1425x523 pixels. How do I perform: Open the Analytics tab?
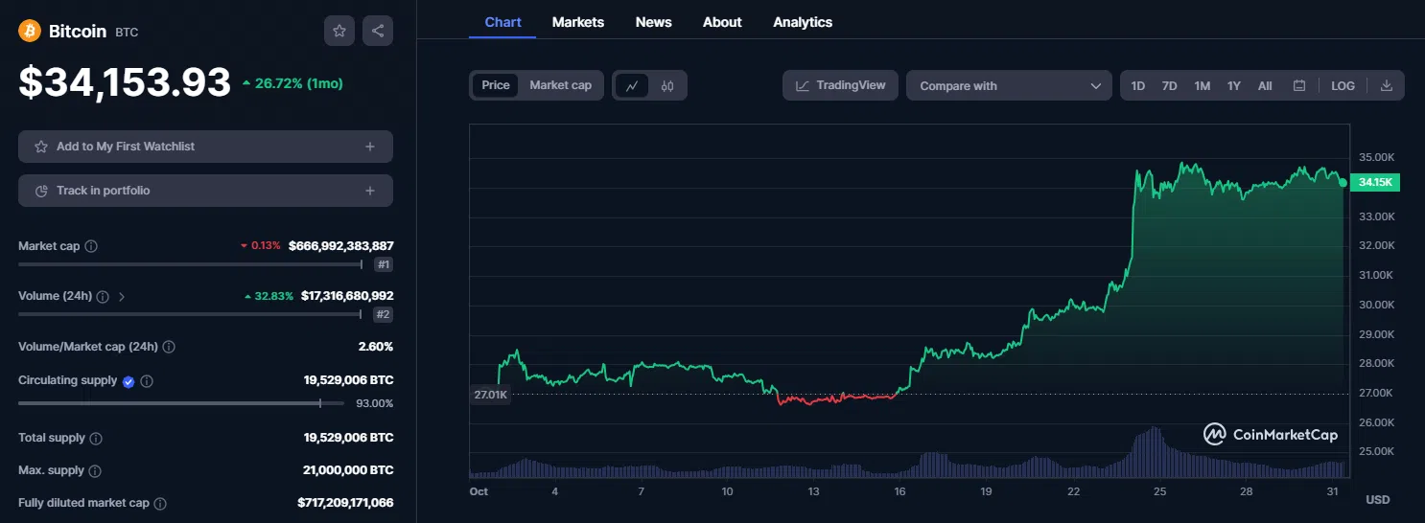803,22
